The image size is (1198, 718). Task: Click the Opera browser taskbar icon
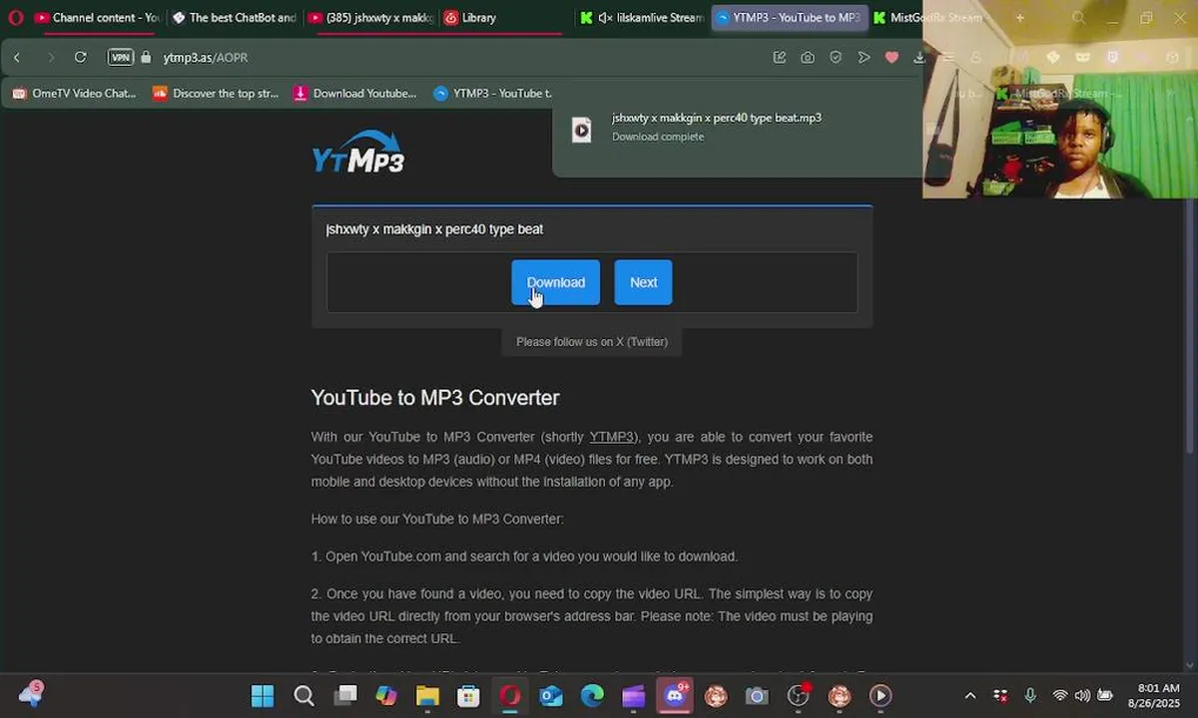pyautogui.click(x=510, y=696)
